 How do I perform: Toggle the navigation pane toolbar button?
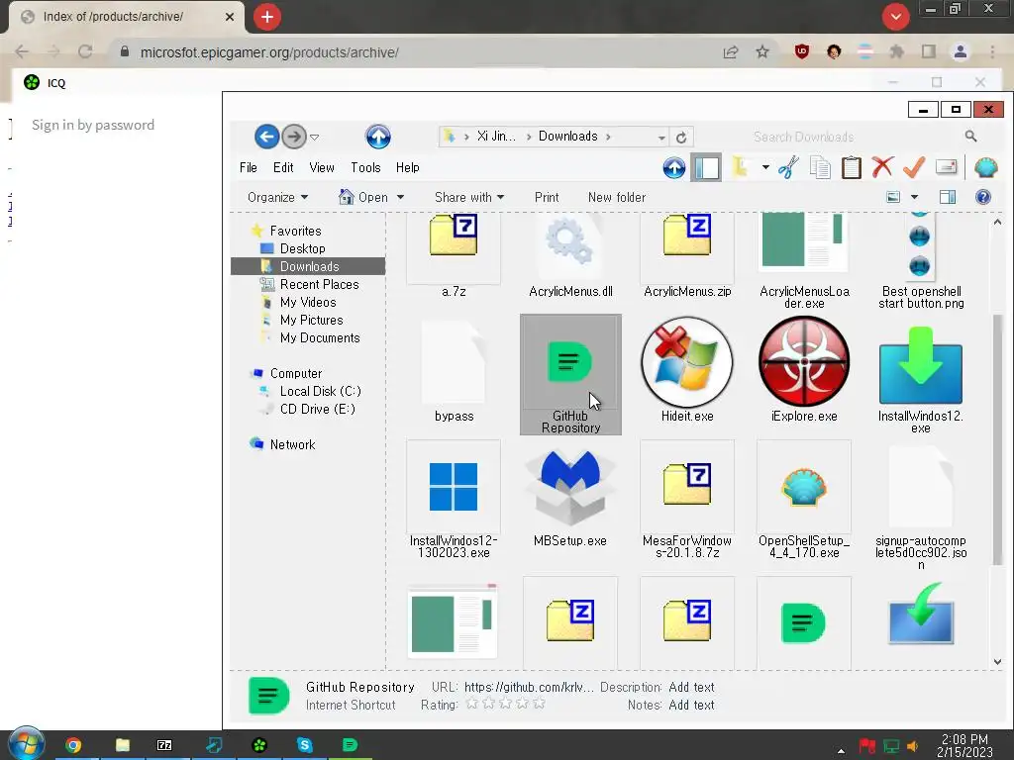(706, 168)
